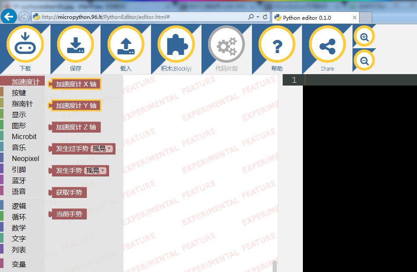Open a new browser tab

coord(366,18)
